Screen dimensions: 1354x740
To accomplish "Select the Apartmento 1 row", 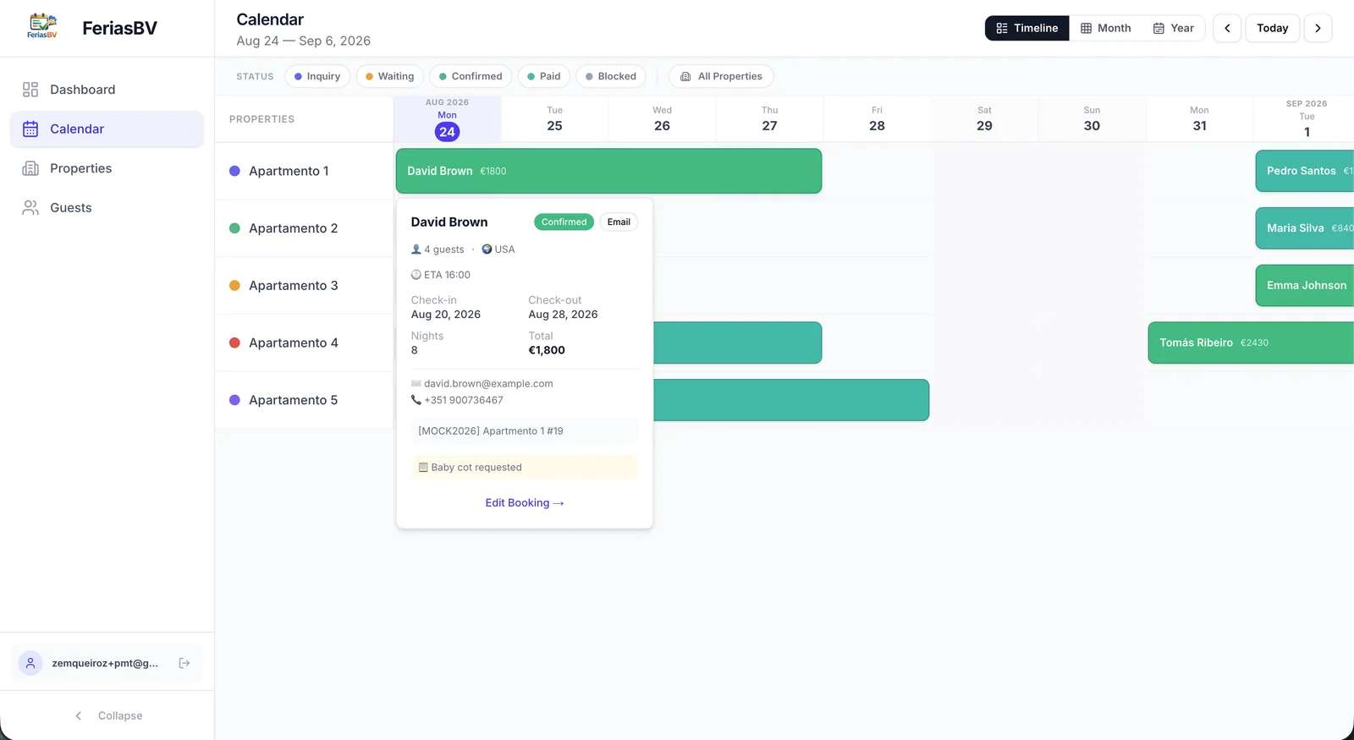I will 304,171.
